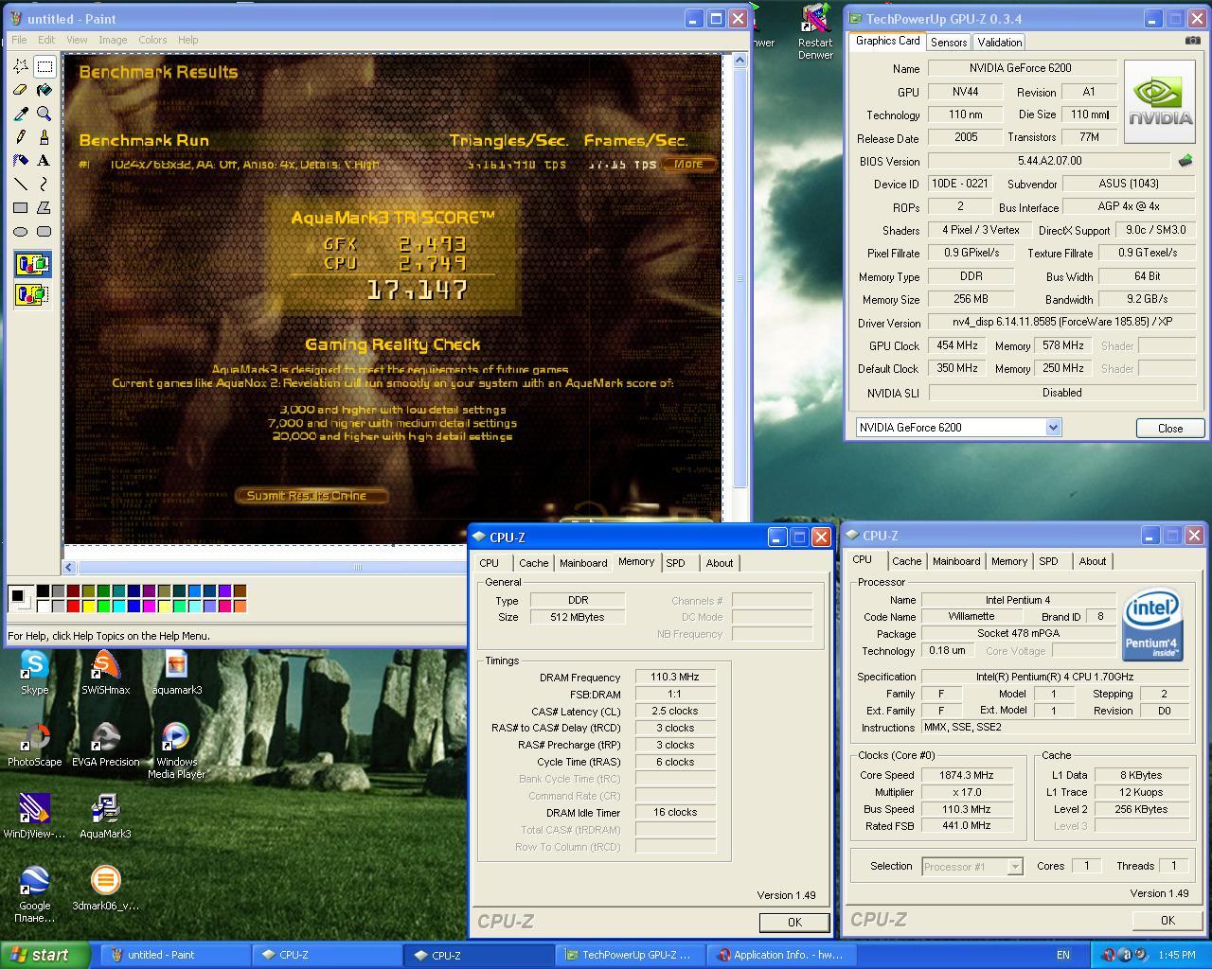Viewport: 1212px width, 969px height.
Task: Click Paint's horizontal scrollbar left arrow
Action: pos(69,568)
